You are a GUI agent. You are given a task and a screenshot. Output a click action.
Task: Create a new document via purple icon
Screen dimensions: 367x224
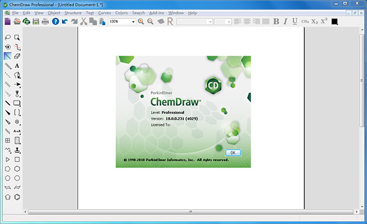point(7,21)
